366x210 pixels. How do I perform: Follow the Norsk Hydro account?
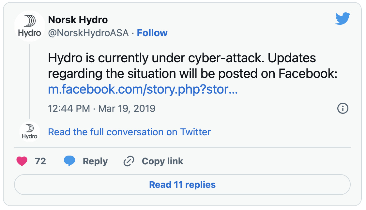152,33
